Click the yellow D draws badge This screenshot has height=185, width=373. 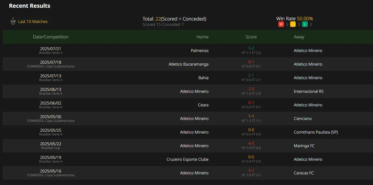click(x=293, y=24)
